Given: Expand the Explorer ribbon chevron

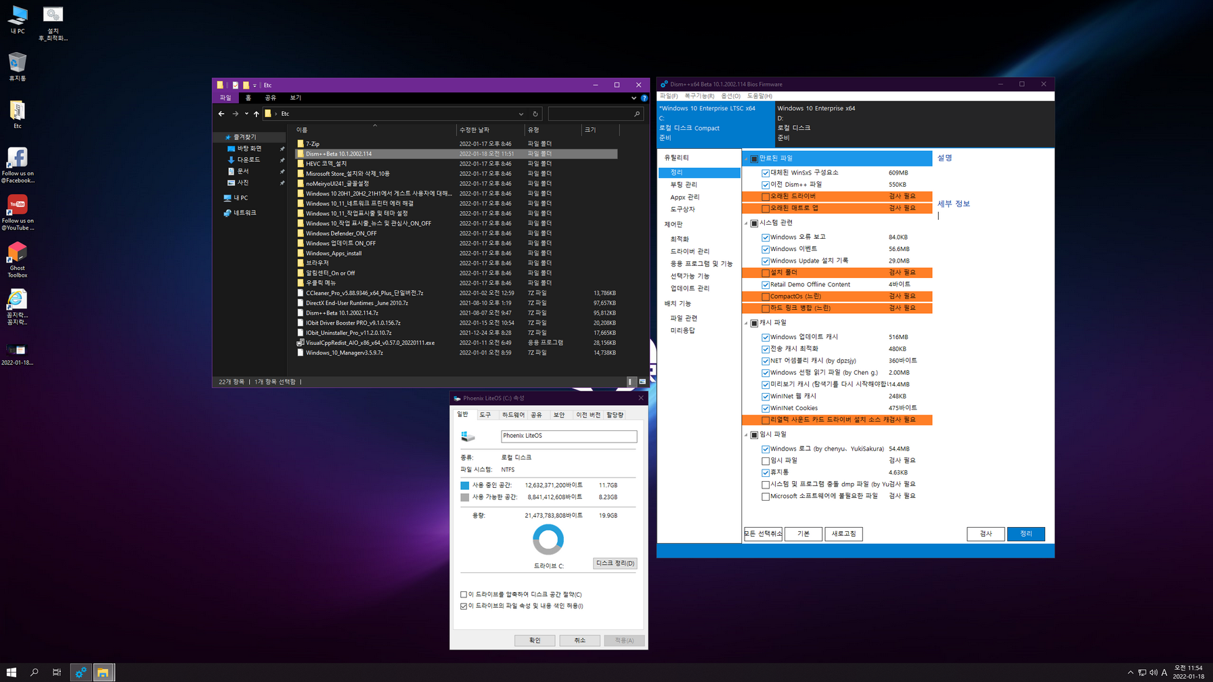Looking at the screenshot, I should point(634,98).
